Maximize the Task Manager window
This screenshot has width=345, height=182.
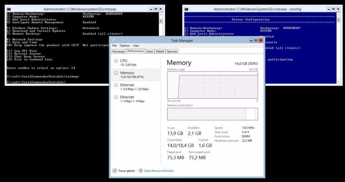(256, 40)
